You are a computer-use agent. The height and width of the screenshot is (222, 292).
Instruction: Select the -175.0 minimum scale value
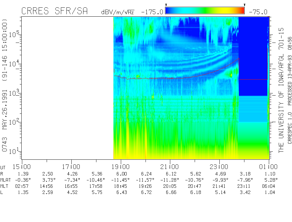152,12
